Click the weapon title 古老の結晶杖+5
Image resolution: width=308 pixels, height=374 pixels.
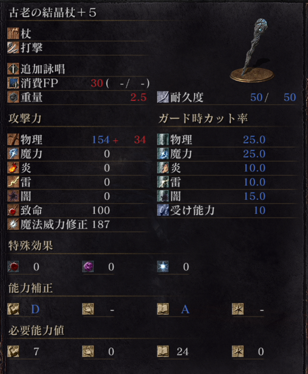click(52, 12)
